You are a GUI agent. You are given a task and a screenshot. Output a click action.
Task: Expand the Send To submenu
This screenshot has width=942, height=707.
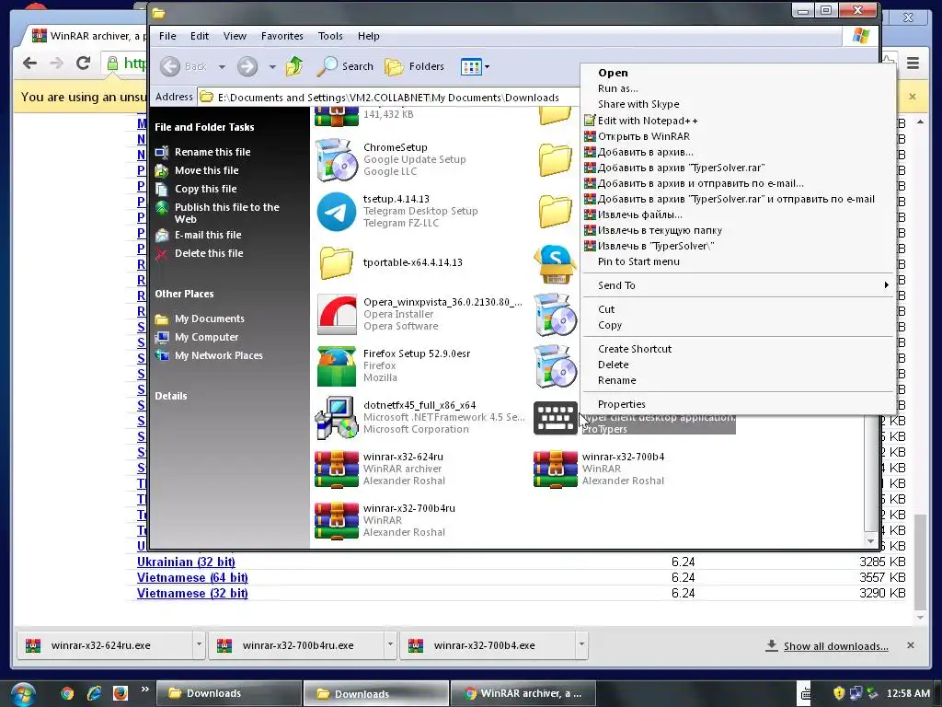[738, 285]
